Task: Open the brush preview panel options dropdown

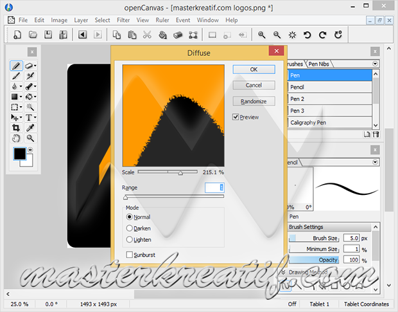Action: coord(375,162)
